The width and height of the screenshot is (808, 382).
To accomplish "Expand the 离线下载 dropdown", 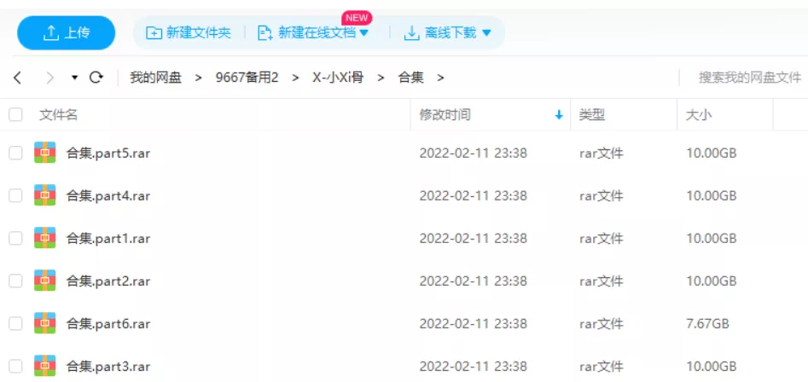I will click(486, 33).
